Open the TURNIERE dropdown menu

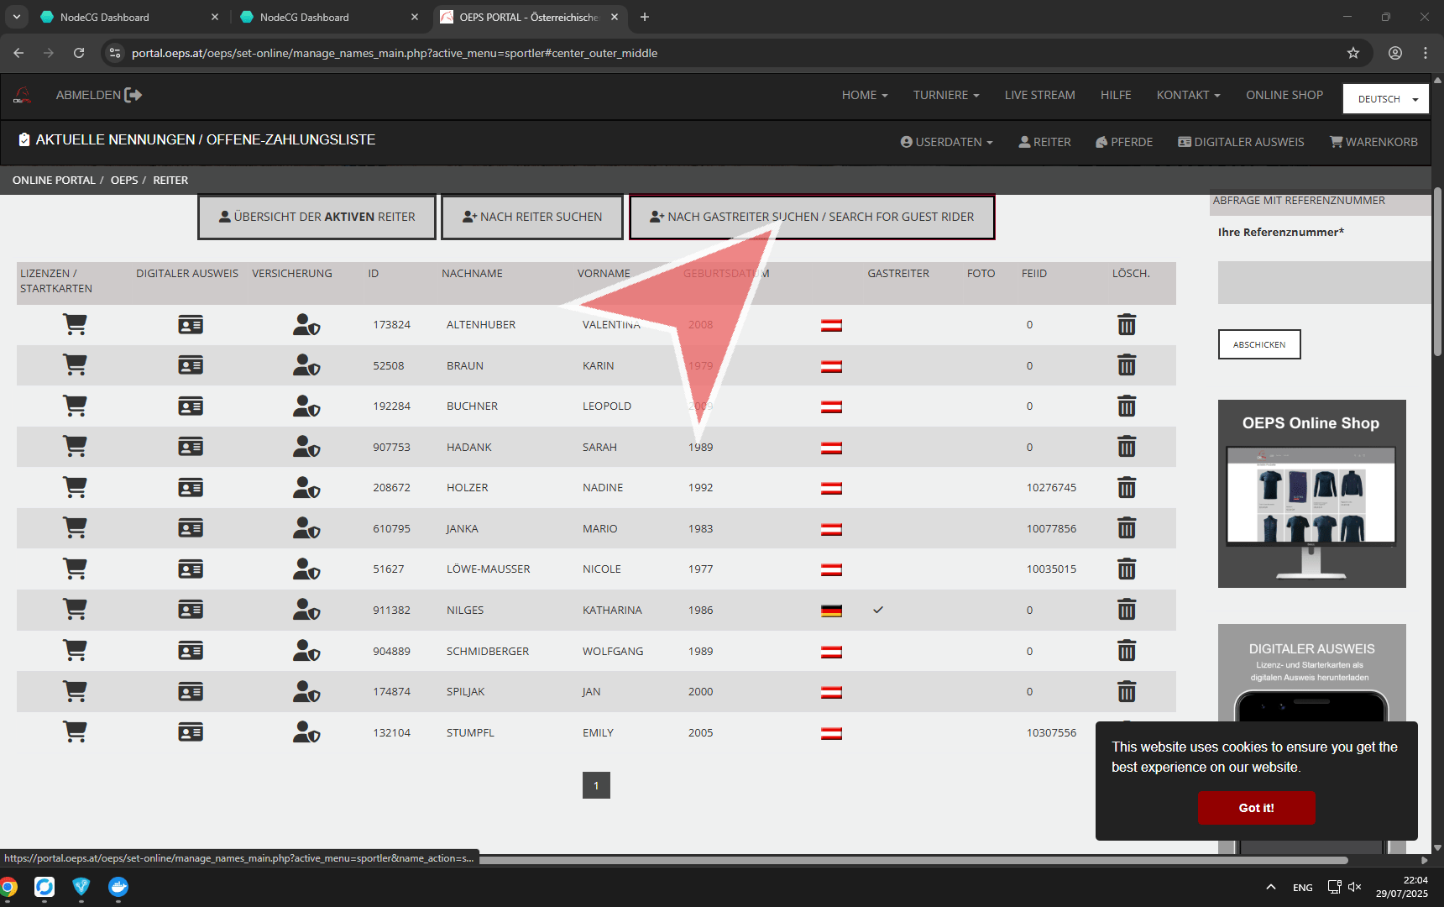(945, 95)
